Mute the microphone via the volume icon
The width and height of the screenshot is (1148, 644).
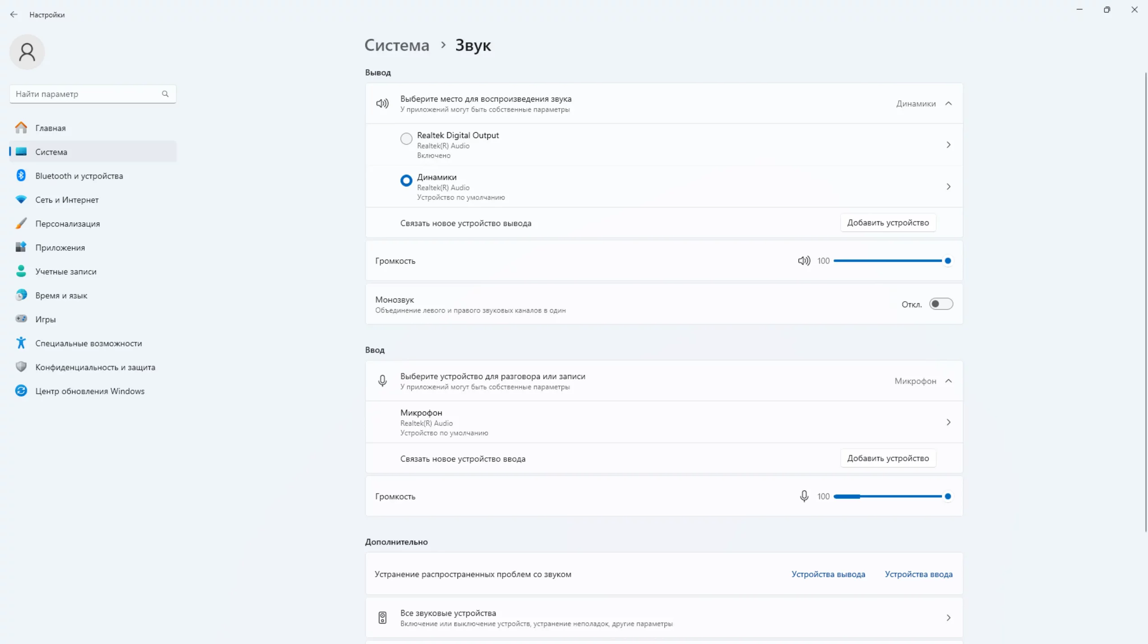804,496
